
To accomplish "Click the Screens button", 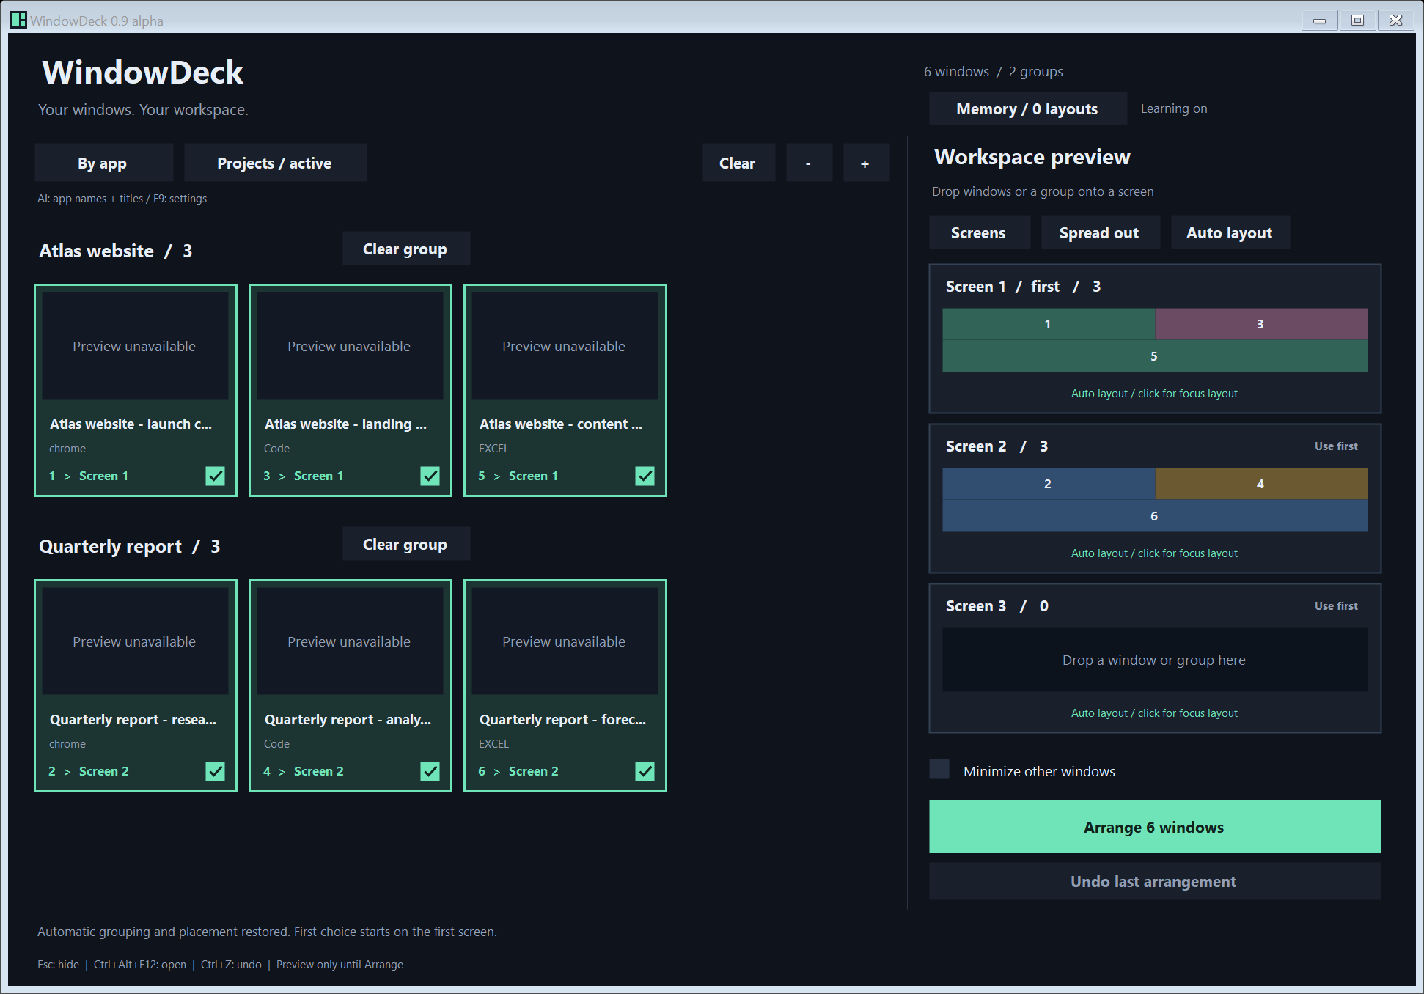I will pos(979,232).
